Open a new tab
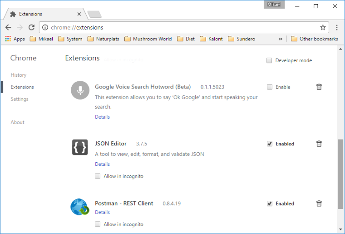Viewport: 345px width, 234px height. point(94,14)
